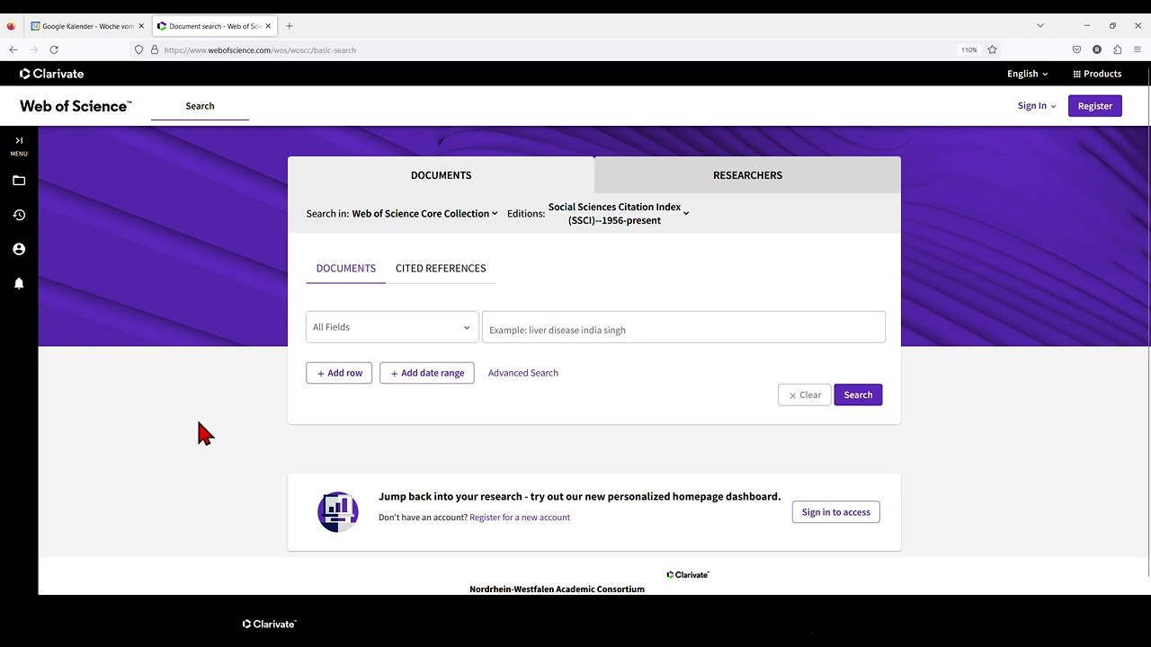Click the purple Search button
The image size is (1151, 647).
(x=858, y=395)
